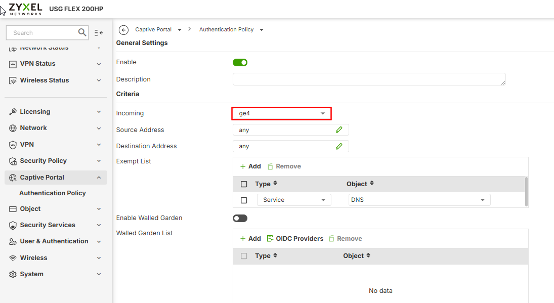This screenshot has height=303, width=554.
Task: Click the Captive Portal icon
Action: click(13, 178)
